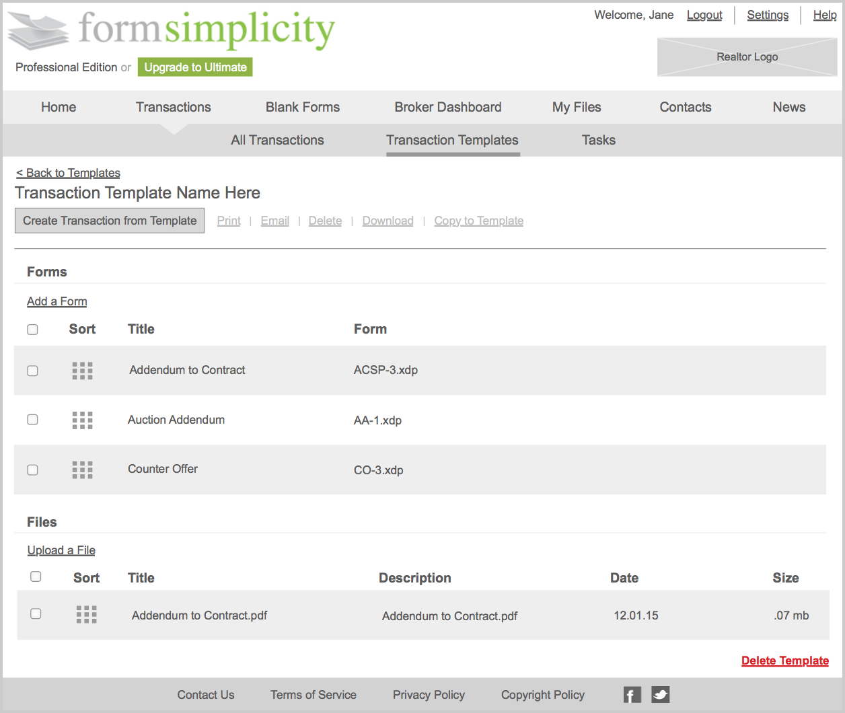Click sort grip icon for Auction Addendum
This screenshot has width=845, height=713.
coord(82,420)
